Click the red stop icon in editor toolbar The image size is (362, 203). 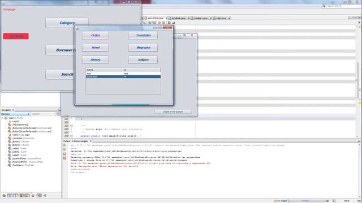tap(160, 23)
